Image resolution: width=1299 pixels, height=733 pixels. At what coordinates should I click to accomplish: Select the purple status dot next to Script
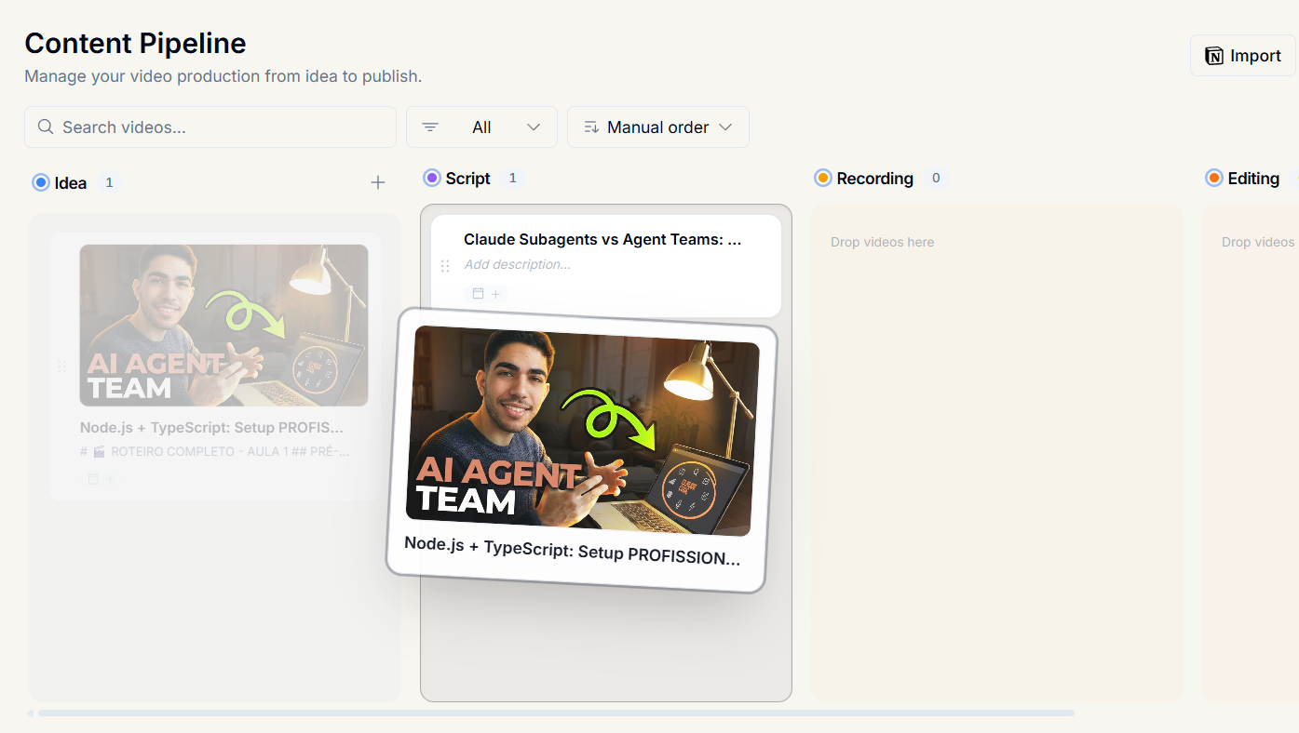431,178
